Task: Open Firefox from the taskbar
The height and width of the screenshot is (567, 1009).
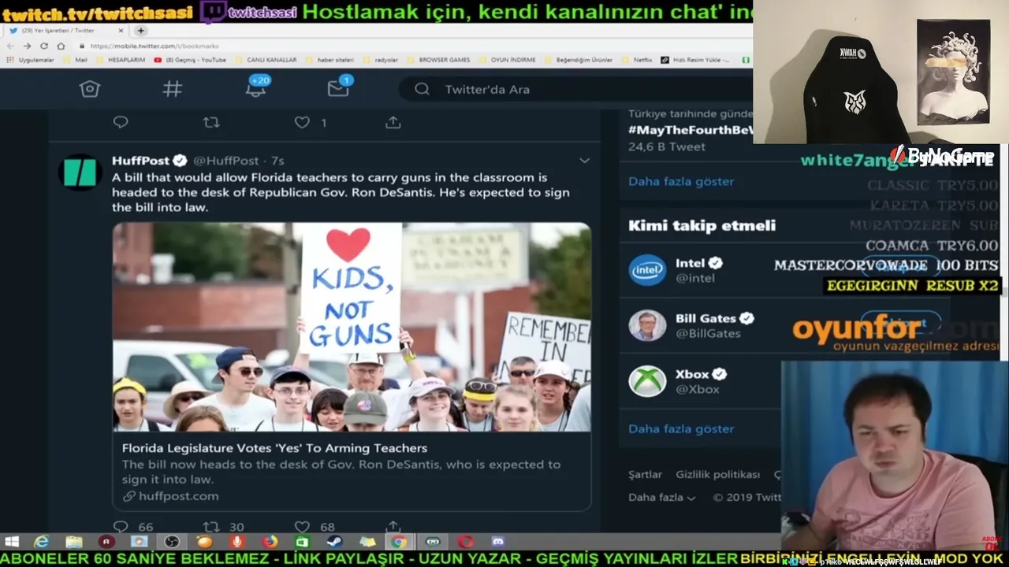Action: pos(270,542)
